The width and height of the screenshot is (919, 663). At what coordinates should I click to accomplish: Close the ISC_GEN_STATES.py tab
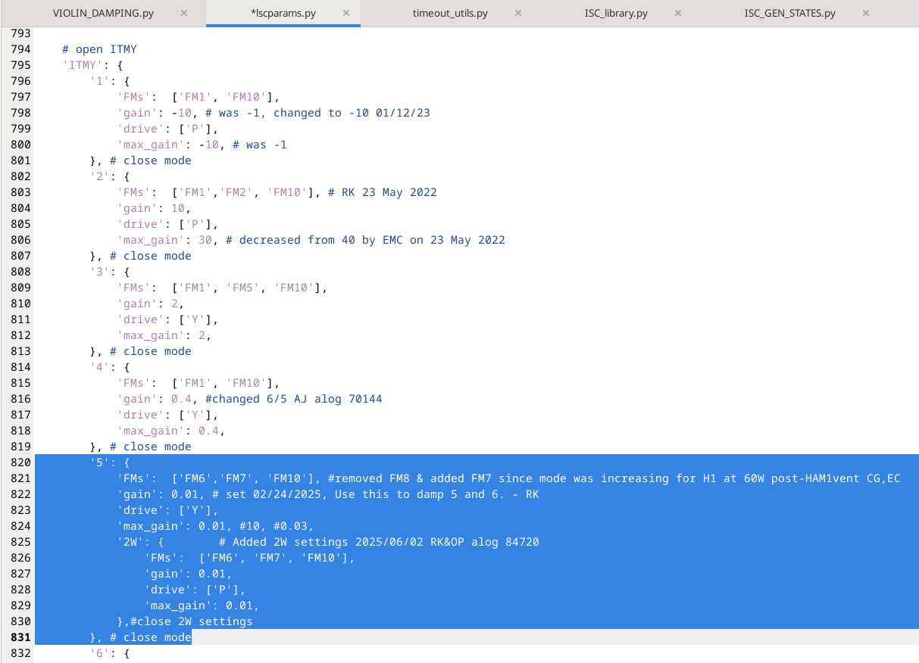coord(866,14)
